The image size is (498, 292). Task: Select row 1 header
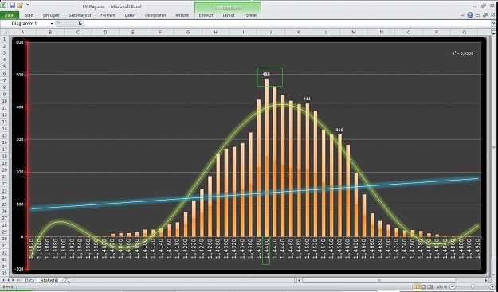coord(5,39)
